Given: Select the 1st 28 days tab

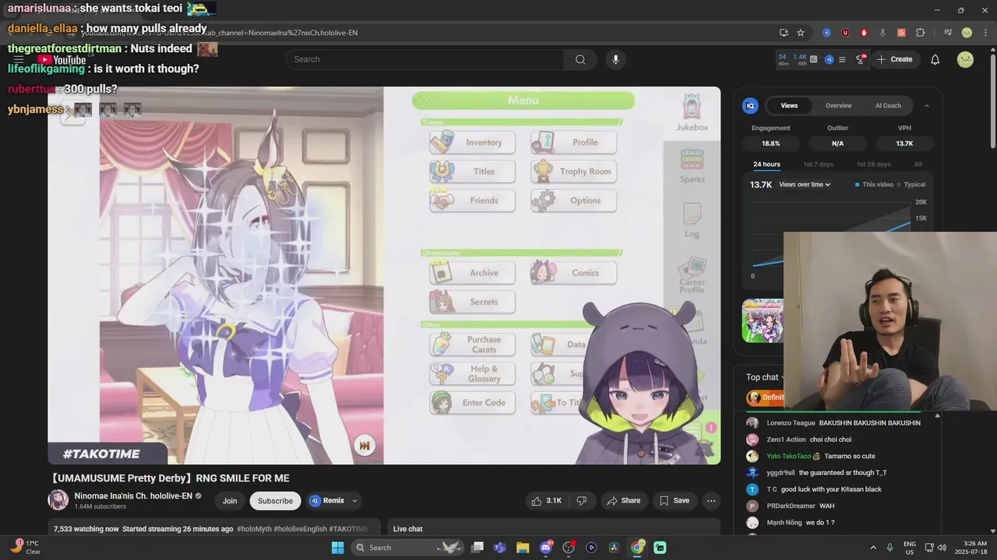Looking at the screenshot, I should 874,164.
